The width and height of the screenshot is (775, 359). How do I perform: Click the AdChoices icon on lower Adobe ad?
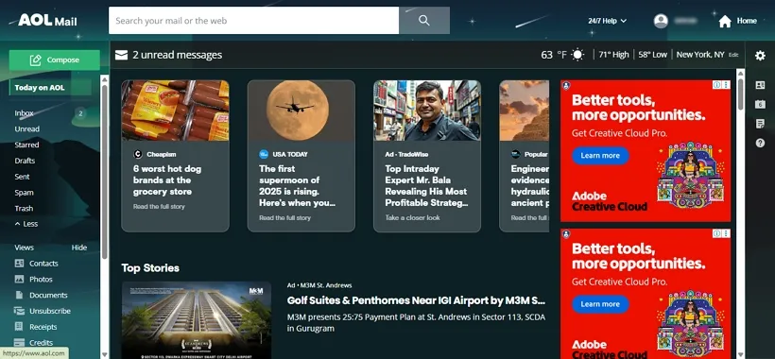coord(716,233)
